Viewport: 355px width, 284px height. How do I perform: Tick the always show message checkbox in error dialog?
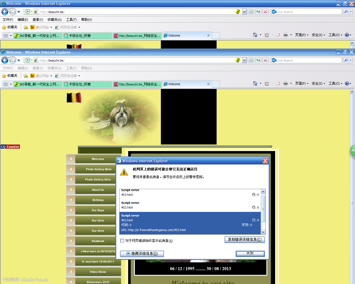click(122, 241)
